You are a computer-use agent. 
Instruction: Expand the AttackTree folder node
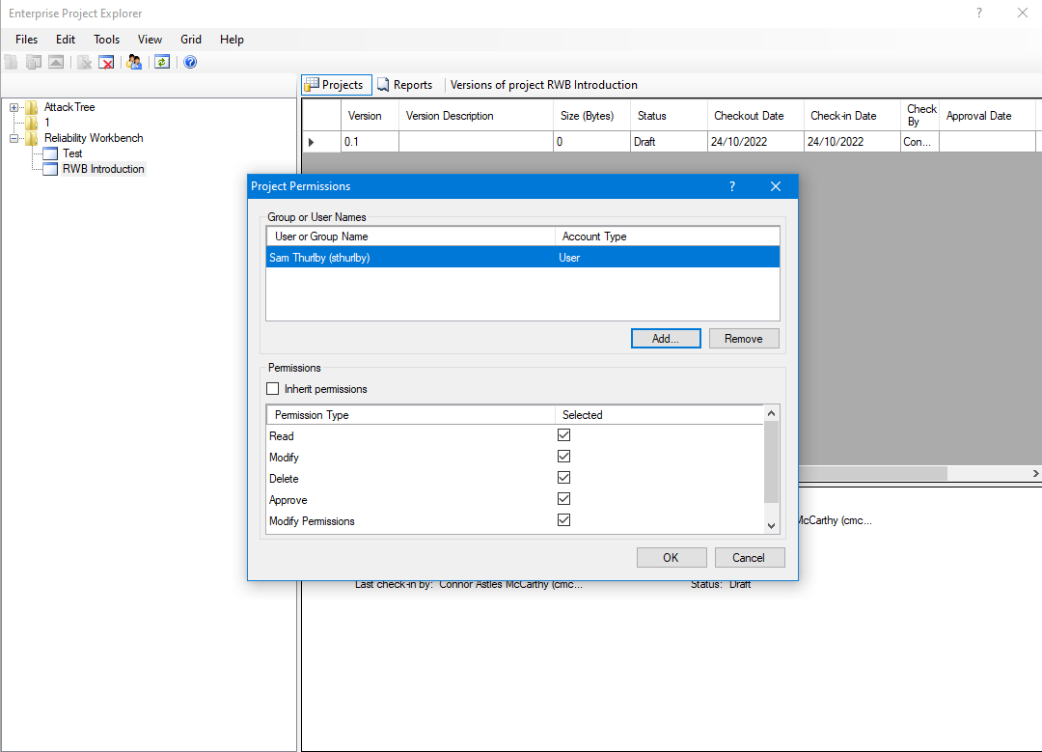[14, 107]
